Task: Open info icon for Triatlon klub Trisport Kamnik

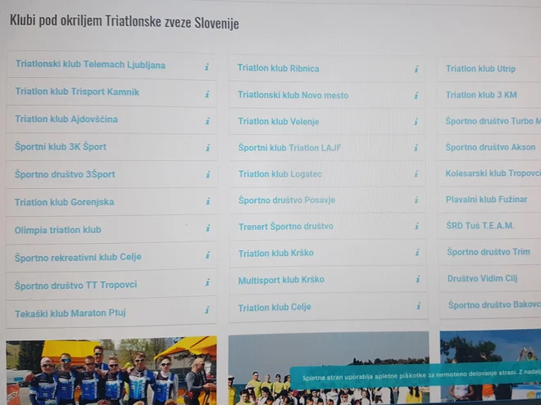Action: point(207,94)
